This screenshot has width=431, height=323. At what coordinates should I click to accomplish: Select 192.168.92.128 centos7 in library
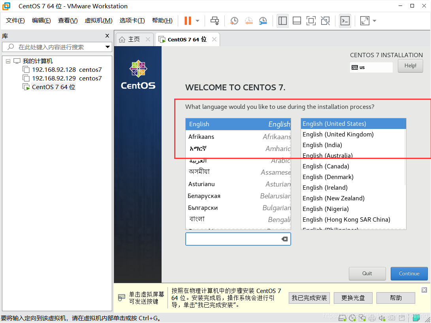coord(62,70)
